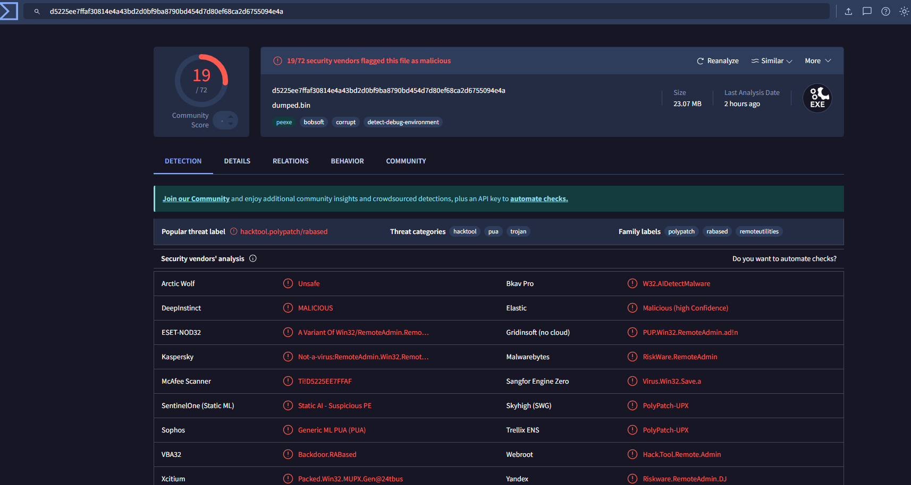Click the Virus.Win32.Save.a detection text

[672, 382]
